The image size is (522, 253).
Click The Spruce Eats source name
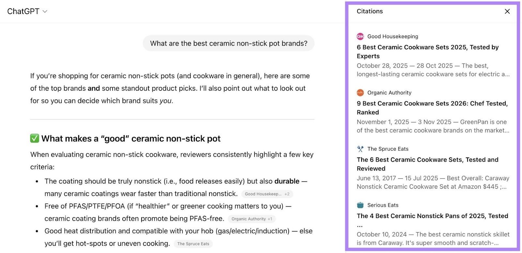[388, 149]
